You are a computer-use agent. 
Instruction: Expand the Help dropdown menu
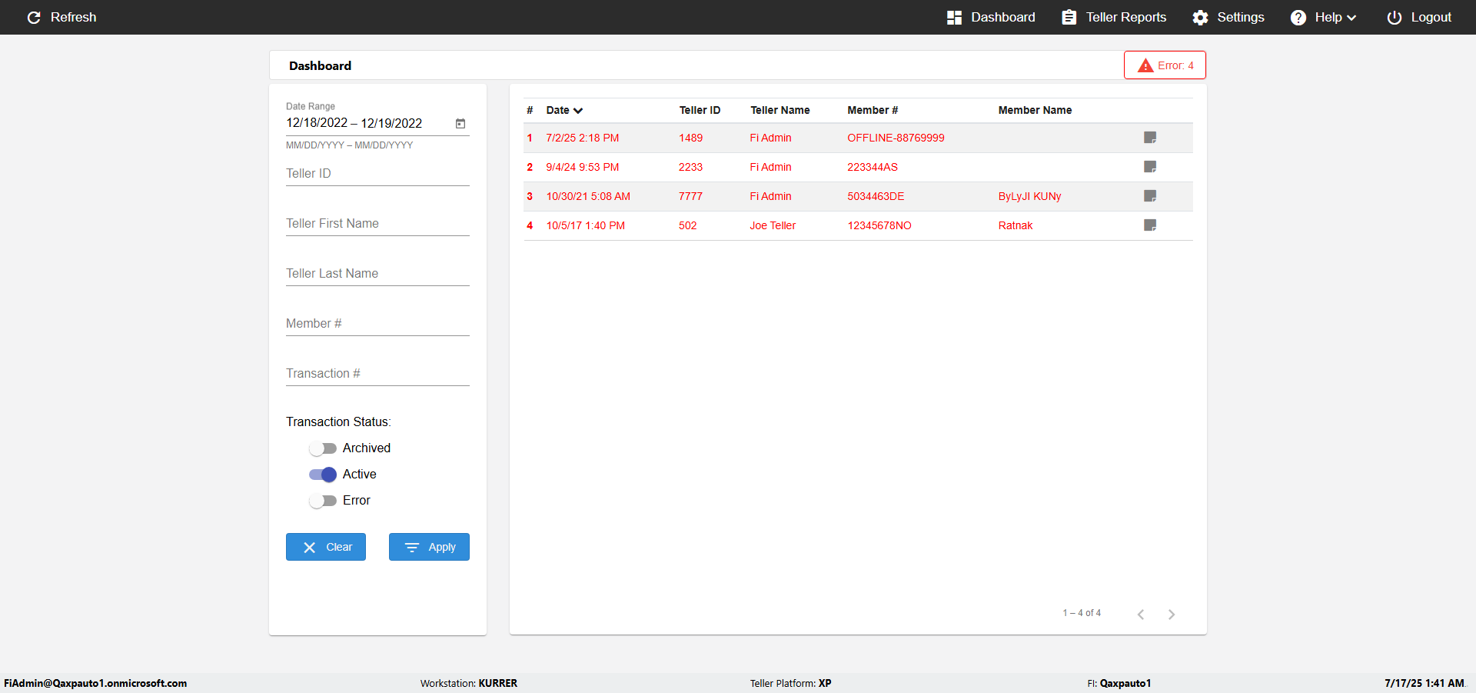[x=1323, y=17]
